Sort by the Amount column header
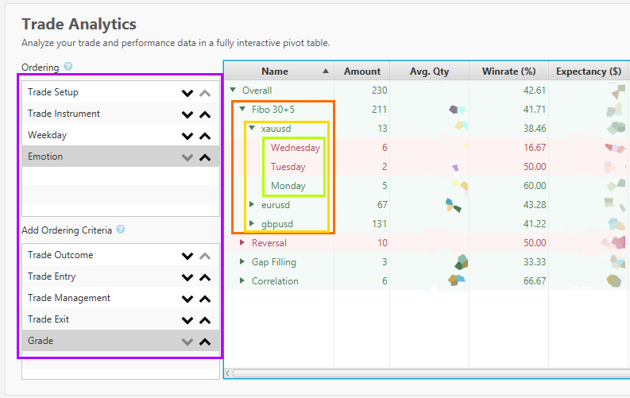 (x=362, y=71)
